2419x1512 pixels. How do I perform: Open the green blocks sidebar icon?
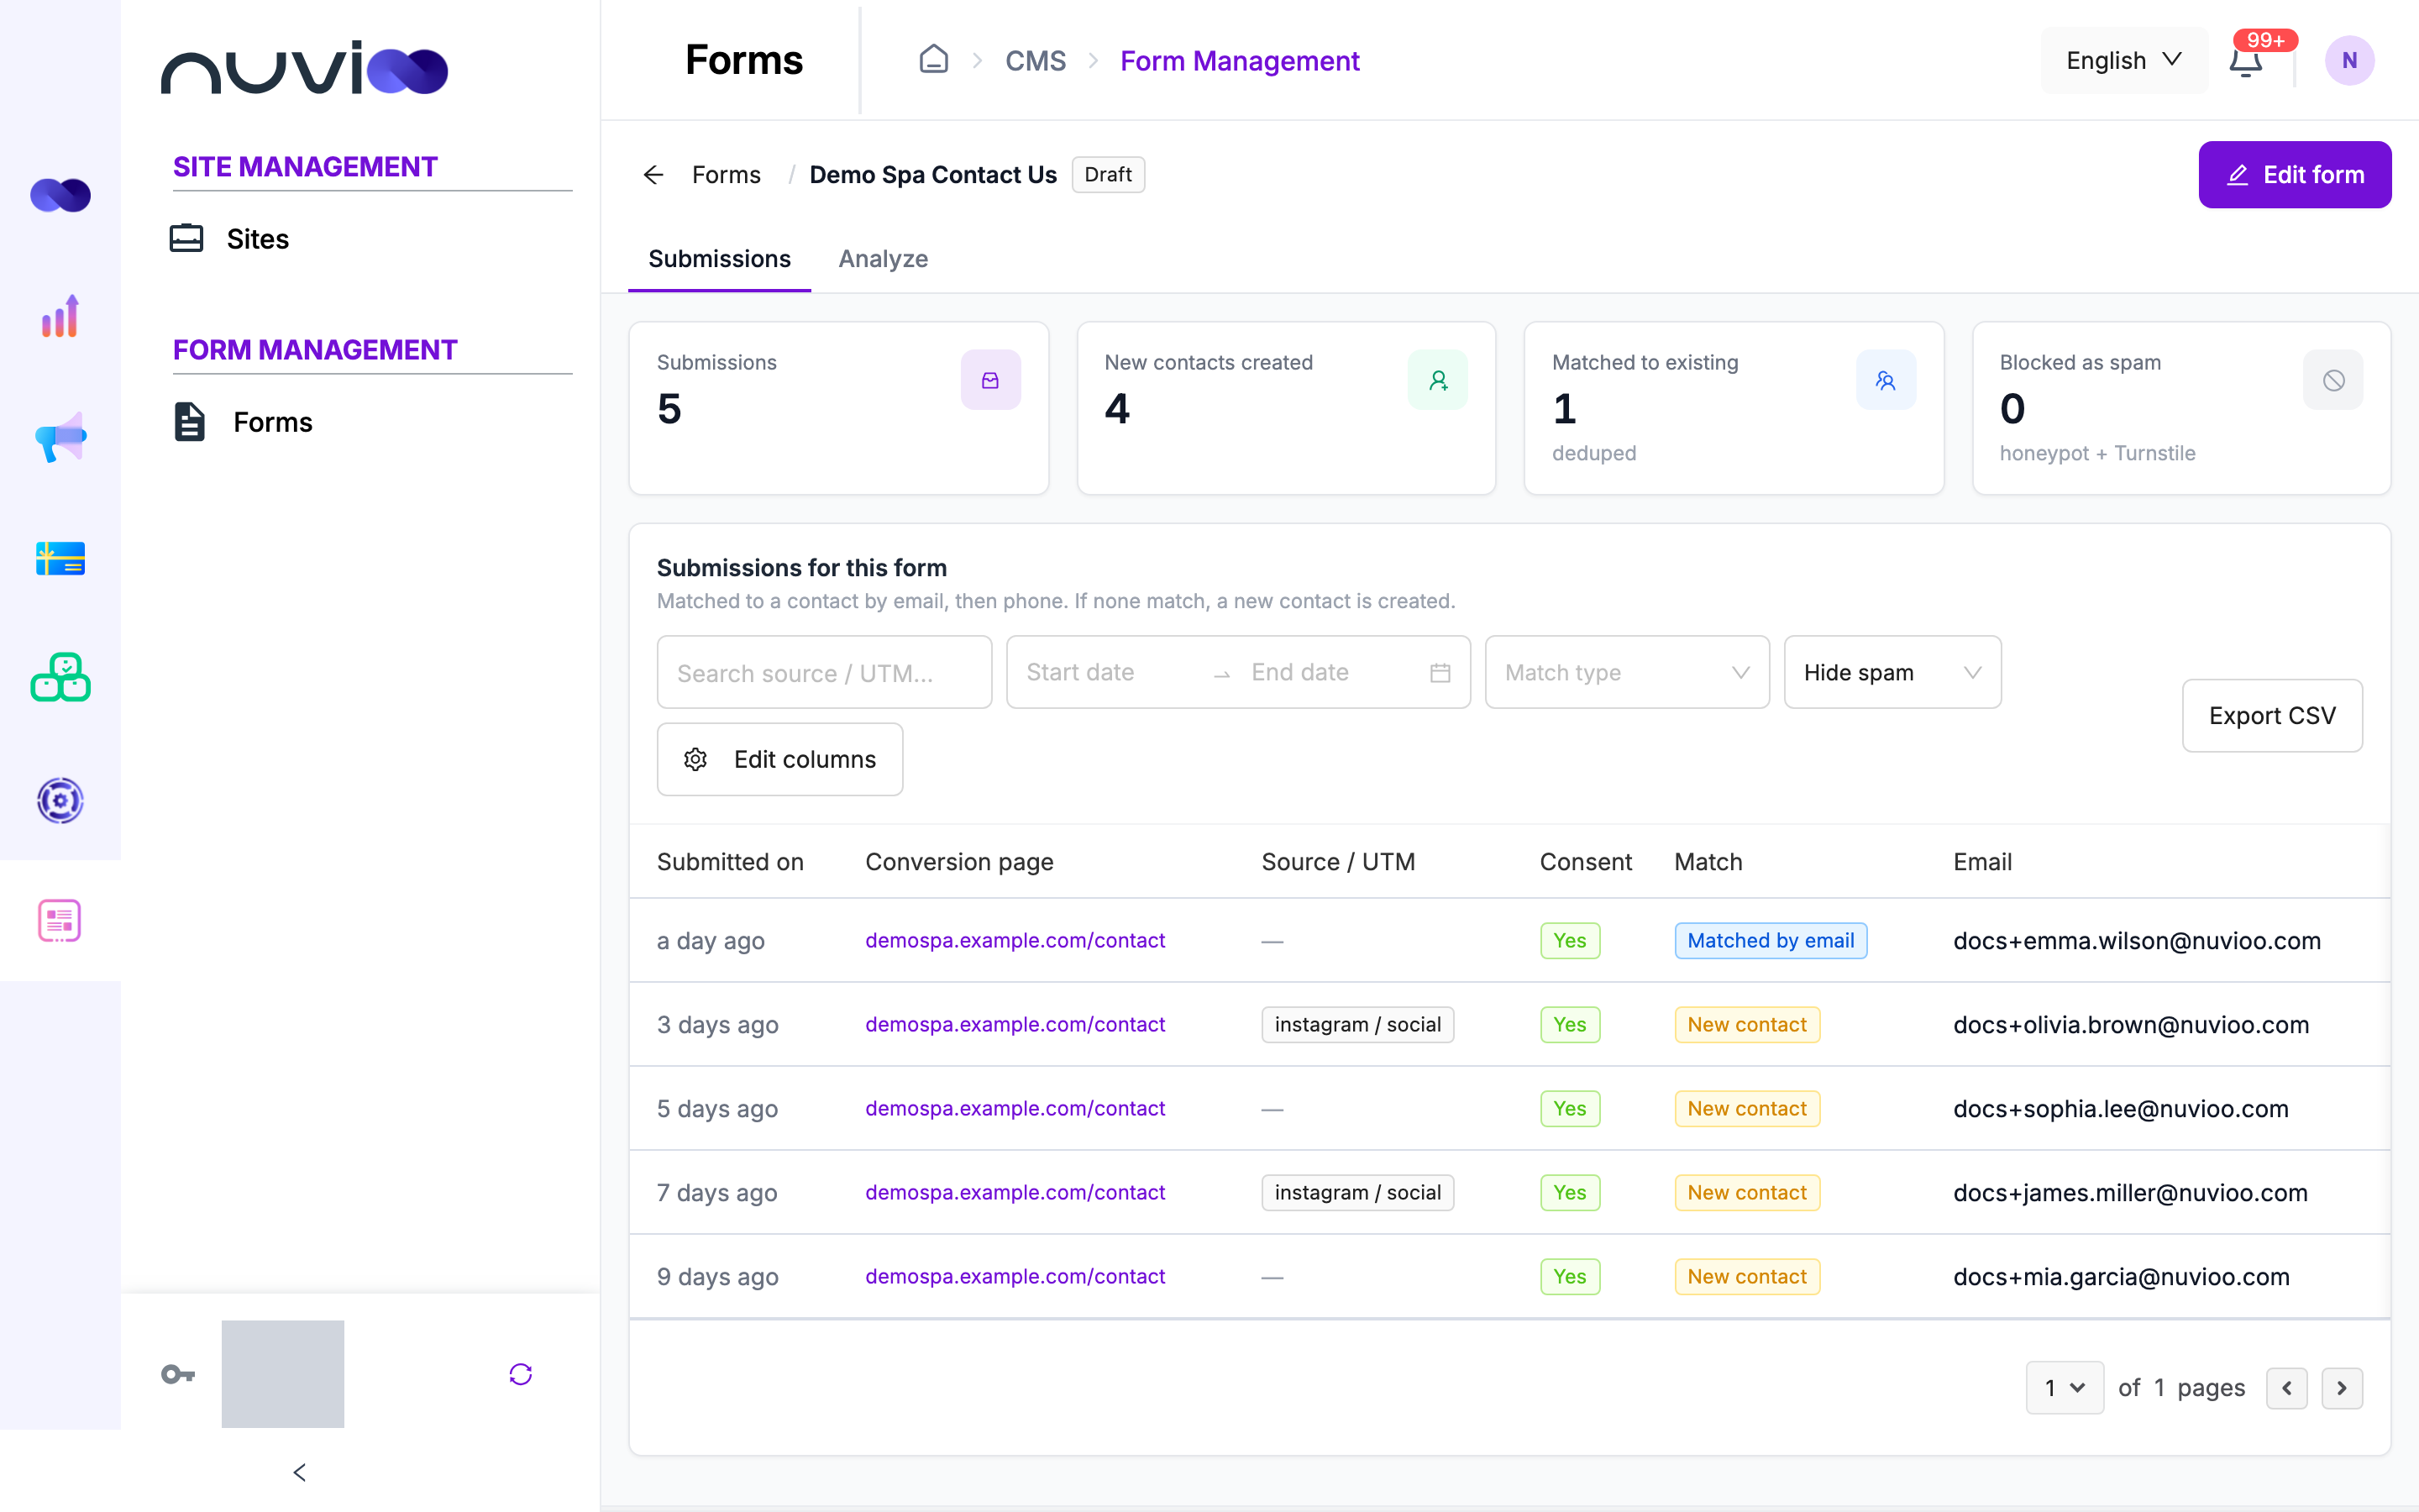tap(60, 679)
